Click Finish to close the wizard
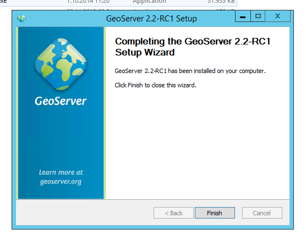 pyautogui.click(x=215, y=213)
